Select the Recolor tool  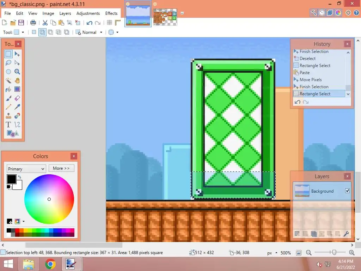17,116
